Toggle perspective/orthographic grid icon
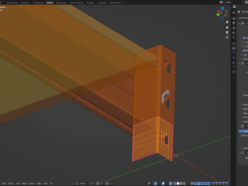This screenshot has width=248, height=186. point(227,37)
